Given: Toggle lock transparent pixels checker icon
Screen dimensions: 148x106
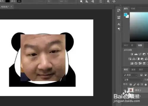Looking at the screenshot, I should pyautogui.click(x=131, y=84).
